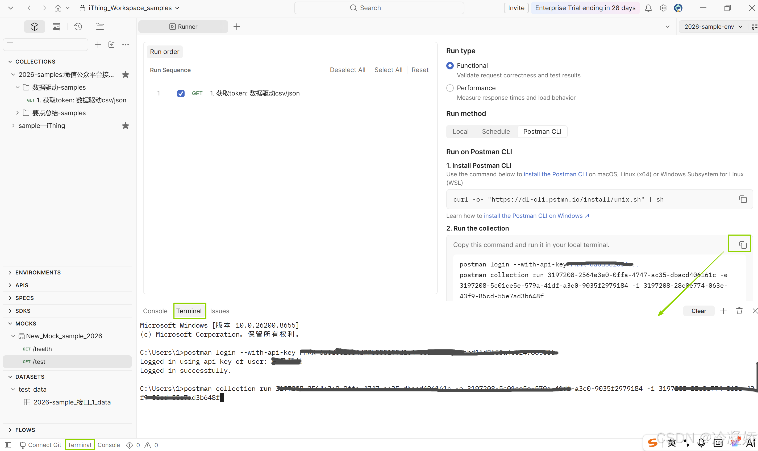Click Connect Git in status bar
This screenshot has height=451, width=758.
(40, 445)
